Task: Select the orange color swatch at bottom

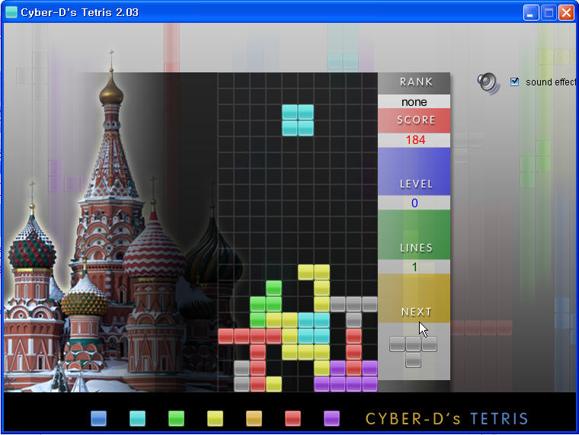Action: [x=254, y=418]
